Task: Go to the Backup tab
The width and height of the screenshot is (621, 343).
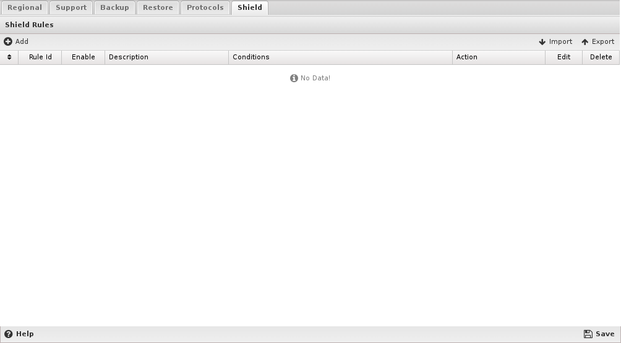Action: (114, 7)
